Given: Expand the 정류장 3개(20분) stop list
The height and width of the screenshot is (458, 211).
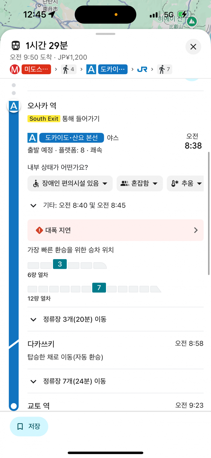Looking at the screenshot, I should point(33,319).
